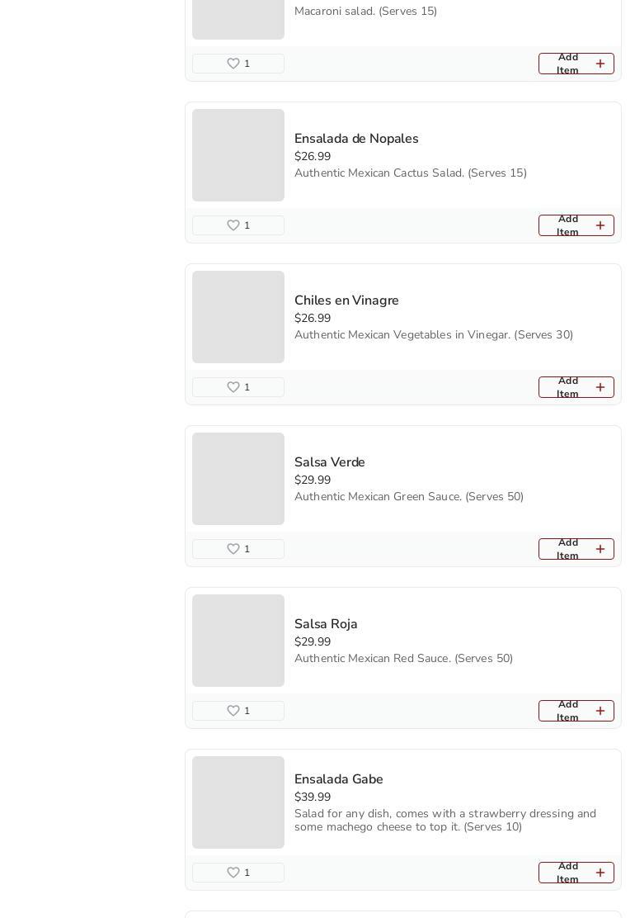Image resolution: width=635 pixels, height=918 pixels.
Task: Add Salsa Roja item
Action: coord(576,711)
